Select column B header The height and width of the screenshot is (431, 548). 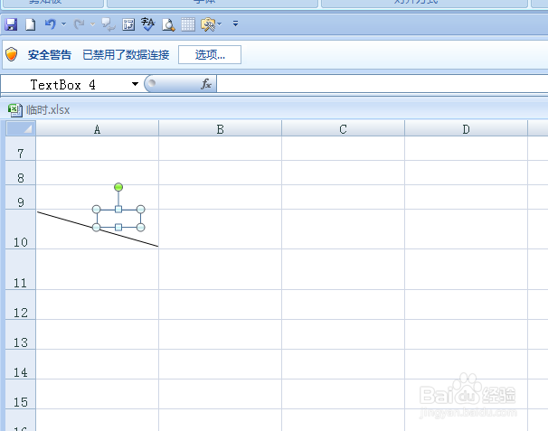[220, 128]
